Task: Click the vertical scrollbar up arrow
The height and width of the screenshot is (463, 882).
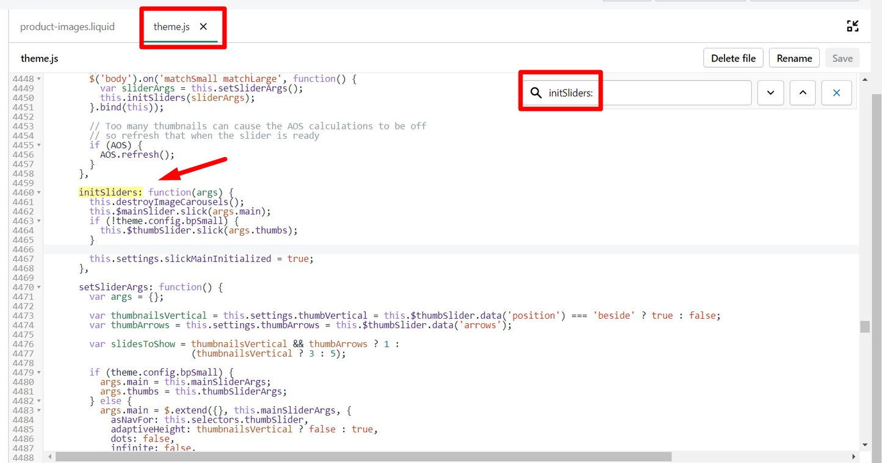Action: pyautogui.click(x=865, y=79)
